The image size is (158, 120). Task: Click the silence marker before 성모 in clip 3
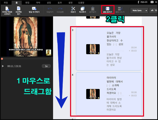point(115,44)
